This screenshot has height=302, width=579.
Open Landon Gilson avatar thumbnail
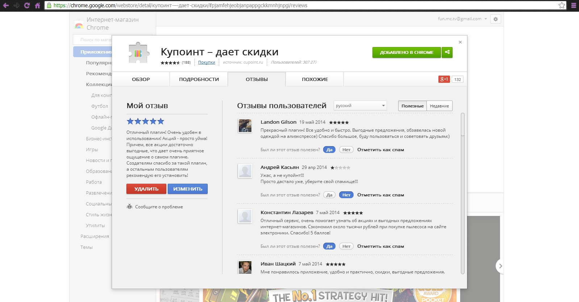coord(245,126)
